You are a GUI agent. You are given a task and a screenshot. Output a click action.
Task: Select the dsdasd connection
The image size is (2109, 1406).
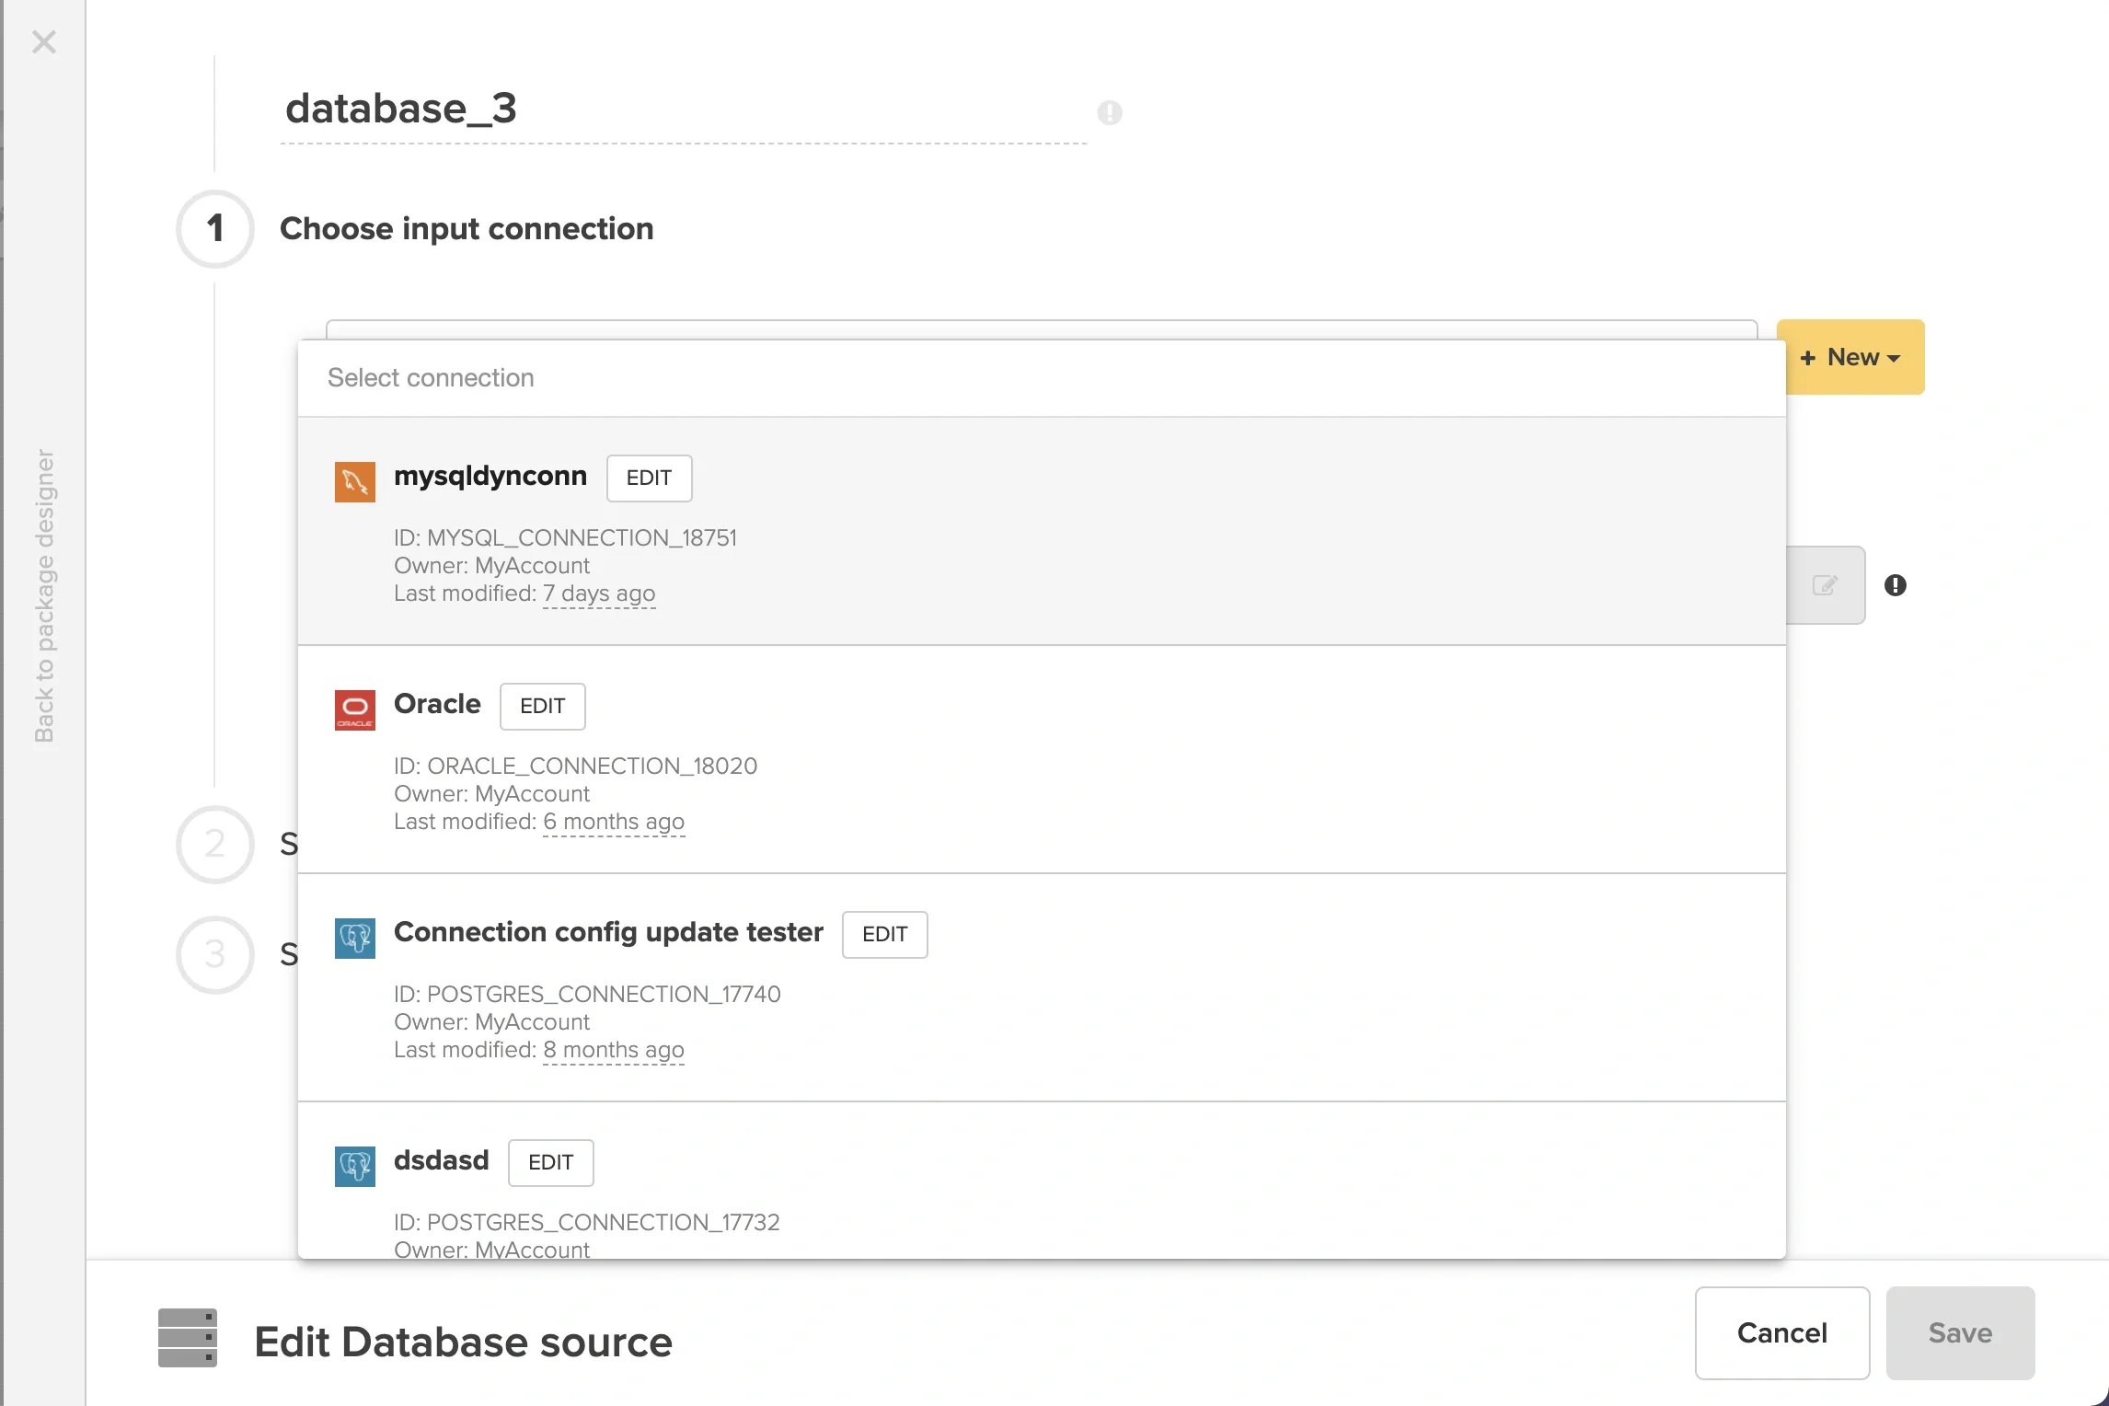click(x=1042, y=1181)
